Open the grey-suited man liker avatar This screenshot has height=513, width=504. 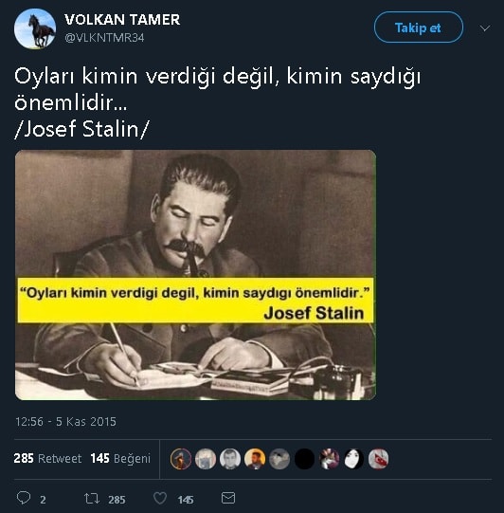point(230,459)
